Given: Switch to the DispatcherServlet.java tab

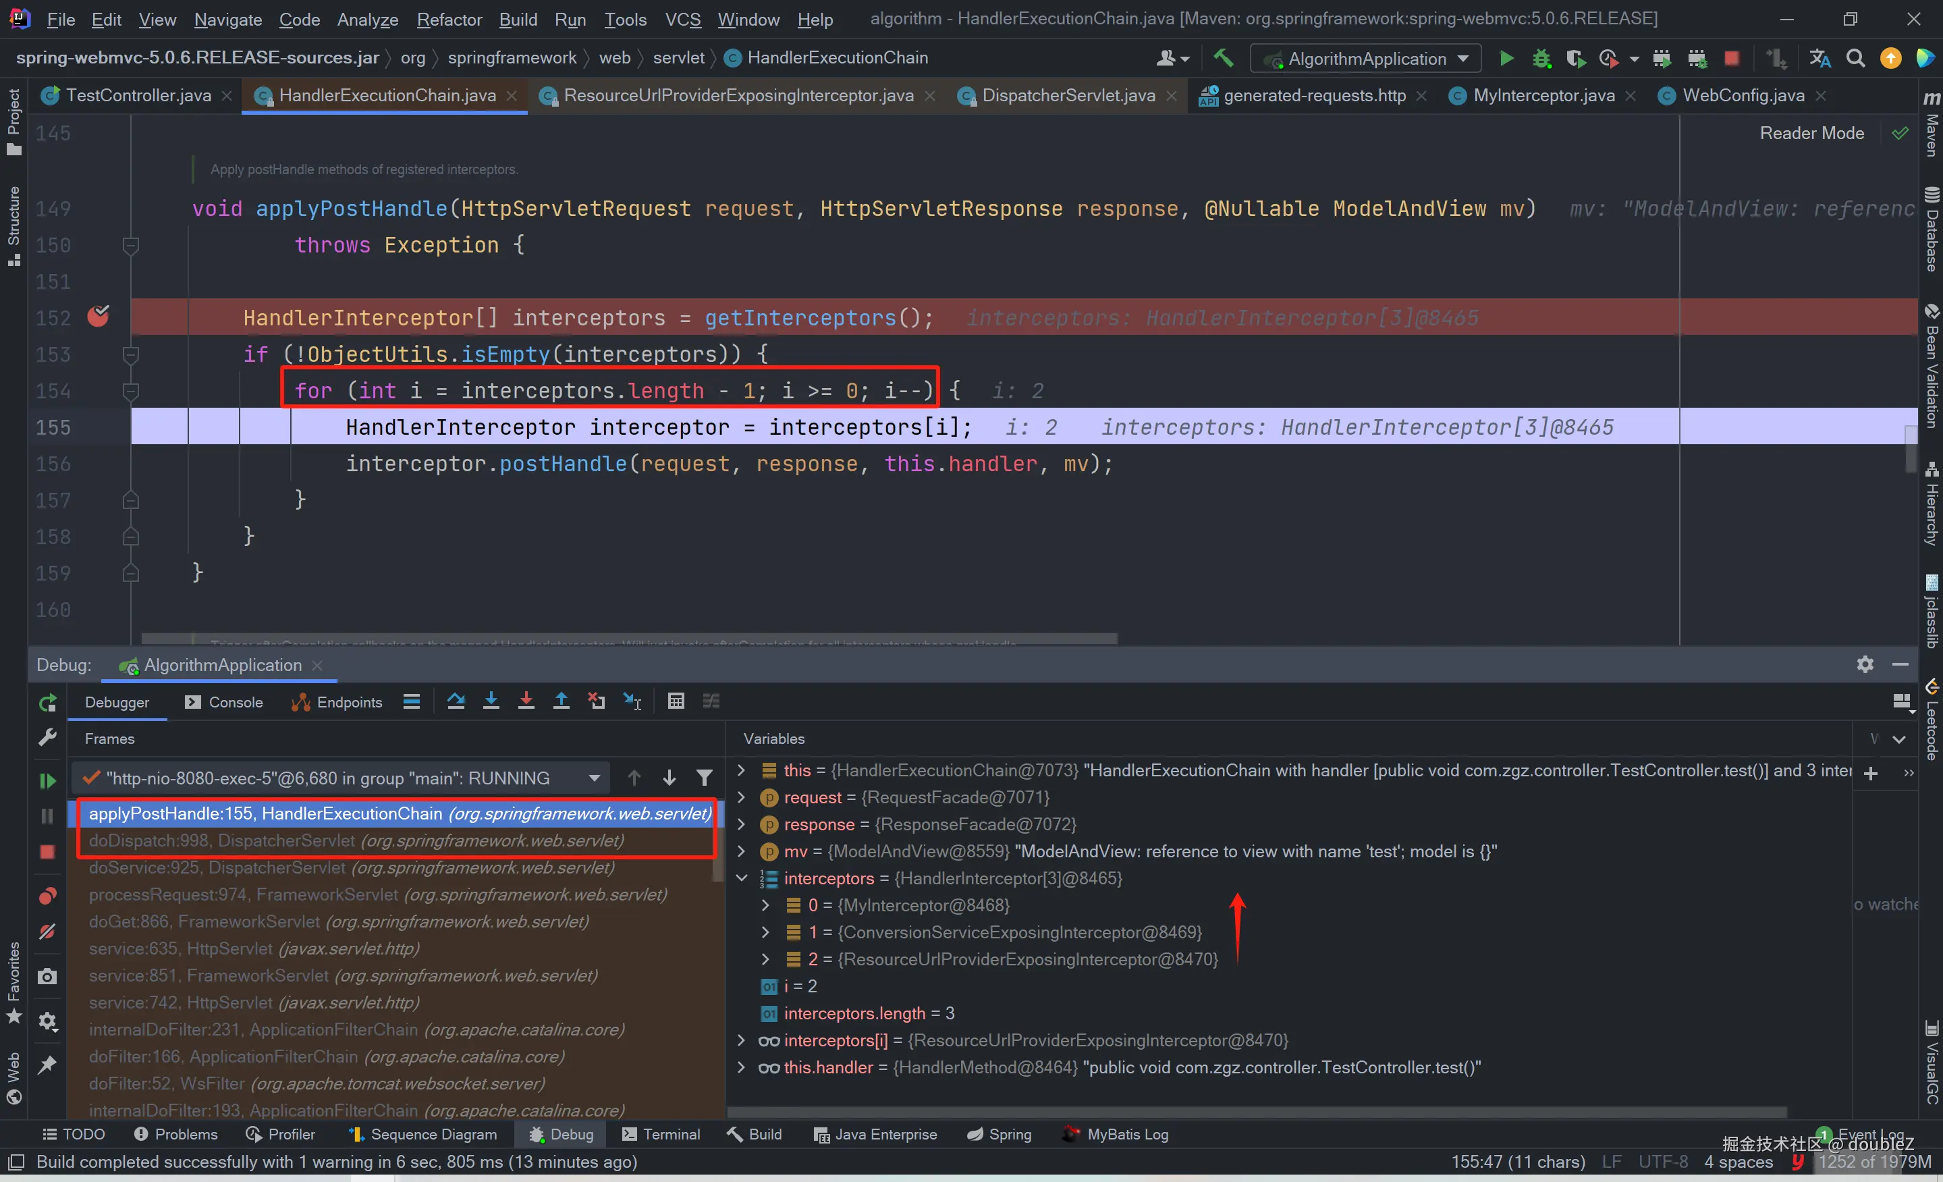Looking at the screenshot, I should [x=1068, y=95].
